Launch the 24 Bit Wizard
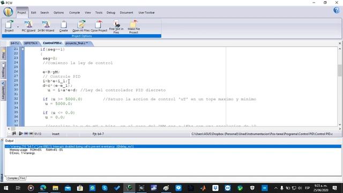343x193 pixels. point(46,26)
